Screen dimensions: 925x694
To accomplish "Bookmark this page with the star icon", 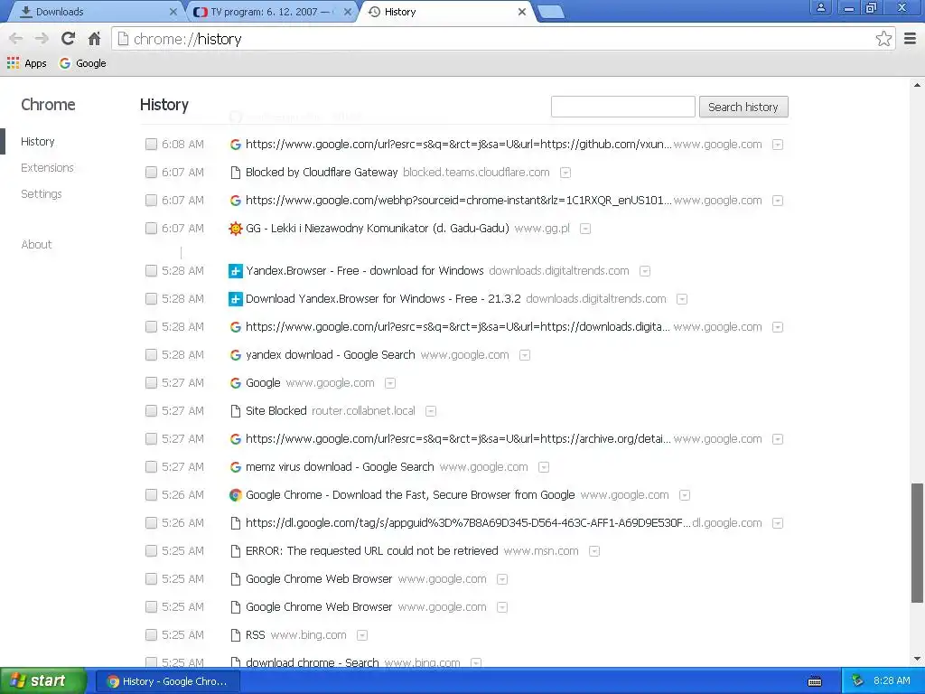I will point(883,39).
